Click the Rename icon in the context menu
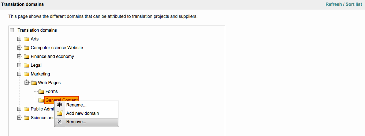 pyautogui.click(x=60, y=105)
